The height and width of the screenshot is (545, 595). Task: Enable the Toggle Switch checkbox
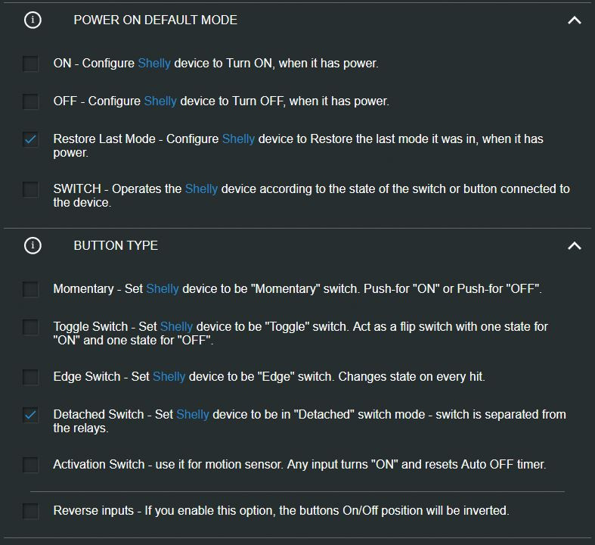[30, 327]
